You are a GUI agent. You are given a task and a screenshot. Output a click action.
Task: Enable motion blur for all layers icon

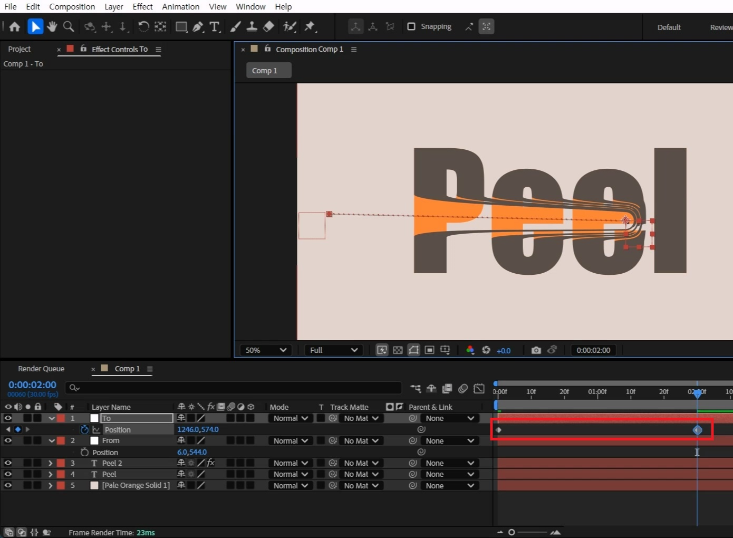coord(463,389)
